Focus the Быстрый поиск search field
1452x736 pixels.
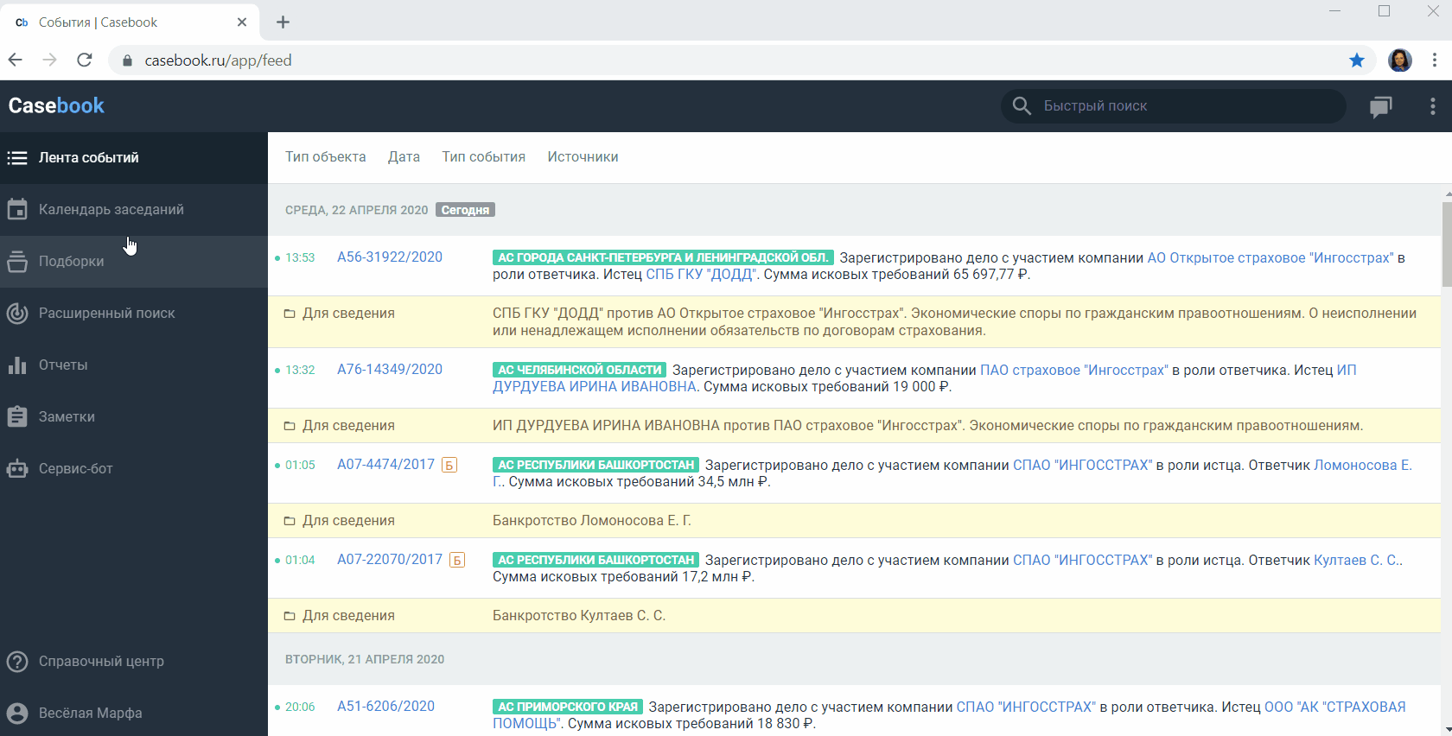(x=1174, y=105)
